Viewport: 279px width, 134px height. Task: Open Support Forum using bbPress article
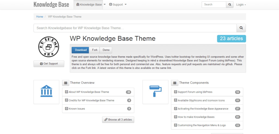[195, 92]
